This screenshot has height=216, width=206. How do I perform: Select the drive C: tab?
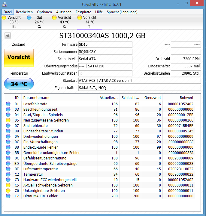coord(39,22)
